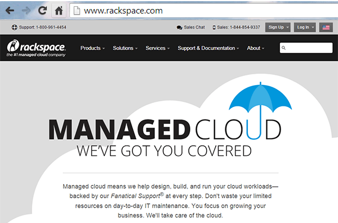Open the Sign Up dropdown

pos(278,28)
